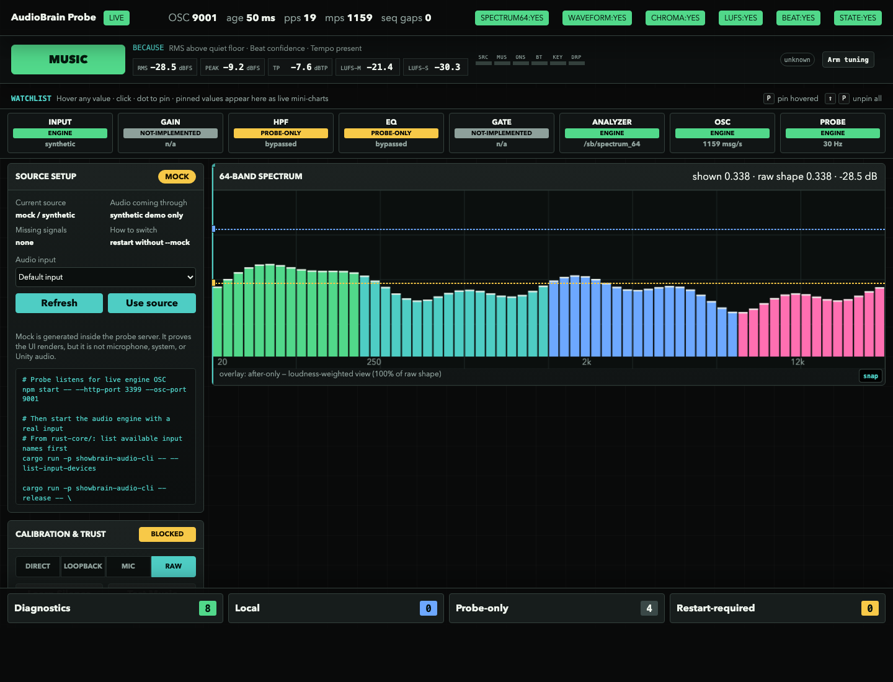
Task: Select the RAW calibration tab
Action: [174, 566]
